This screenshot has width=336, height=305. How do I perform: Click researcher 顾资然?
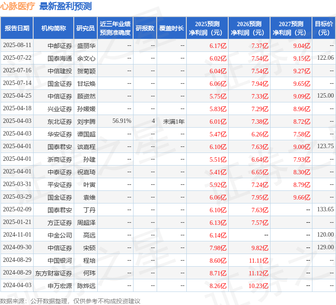click(86, 96)
